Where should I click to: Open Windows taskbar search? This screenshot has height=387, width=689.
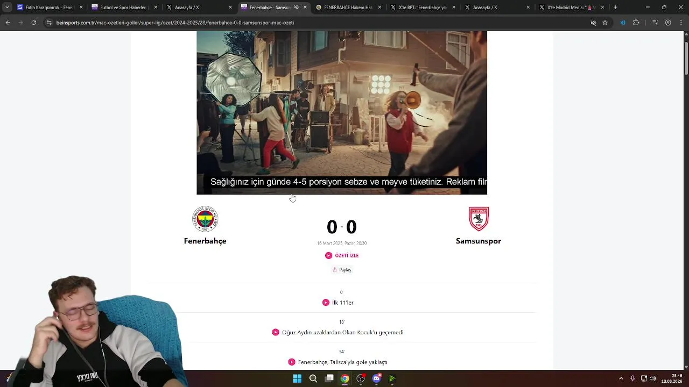(313, 378)
